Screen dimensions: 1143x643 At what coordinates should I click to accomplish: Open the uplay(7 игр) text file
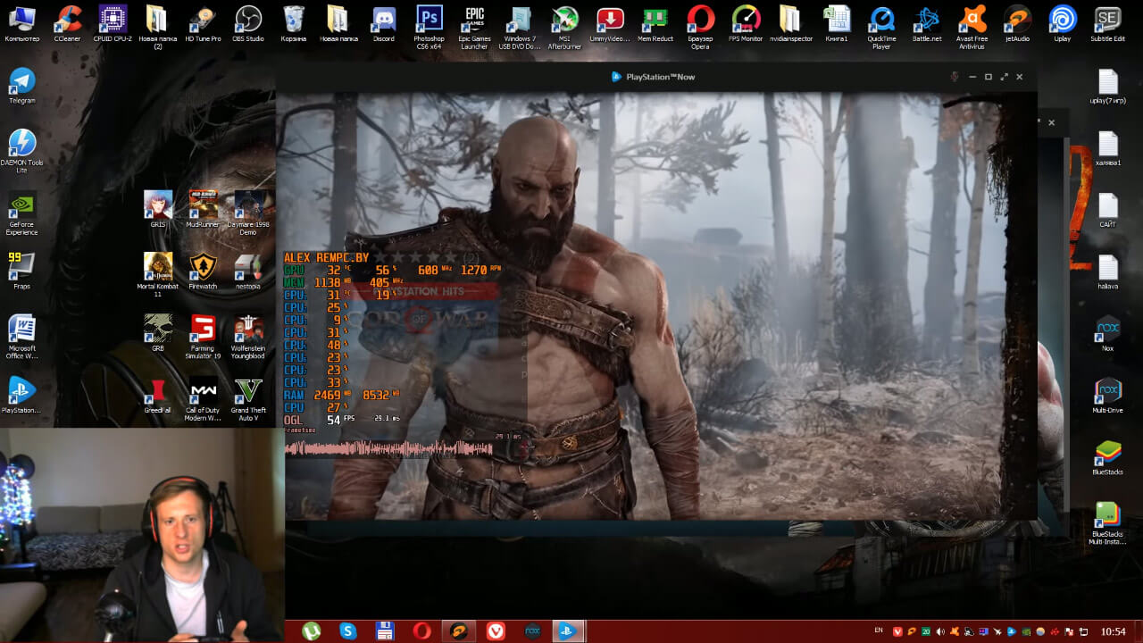(x=1107, y=87)
